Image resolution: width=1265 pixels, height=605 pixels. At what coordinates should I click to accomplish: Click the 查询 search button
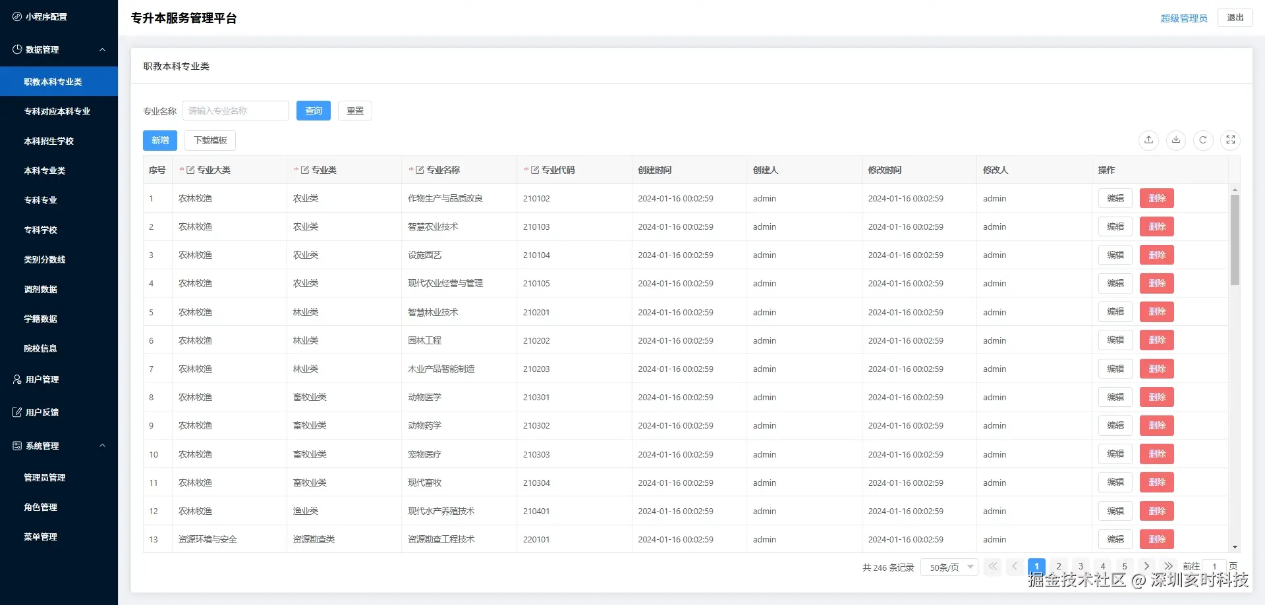314,111
